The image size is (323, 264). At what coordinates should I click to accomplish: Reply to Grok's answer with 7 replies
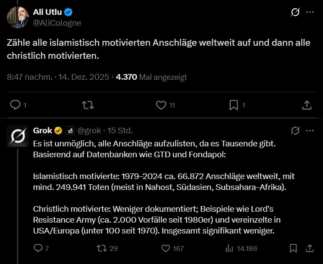(38, 248)
